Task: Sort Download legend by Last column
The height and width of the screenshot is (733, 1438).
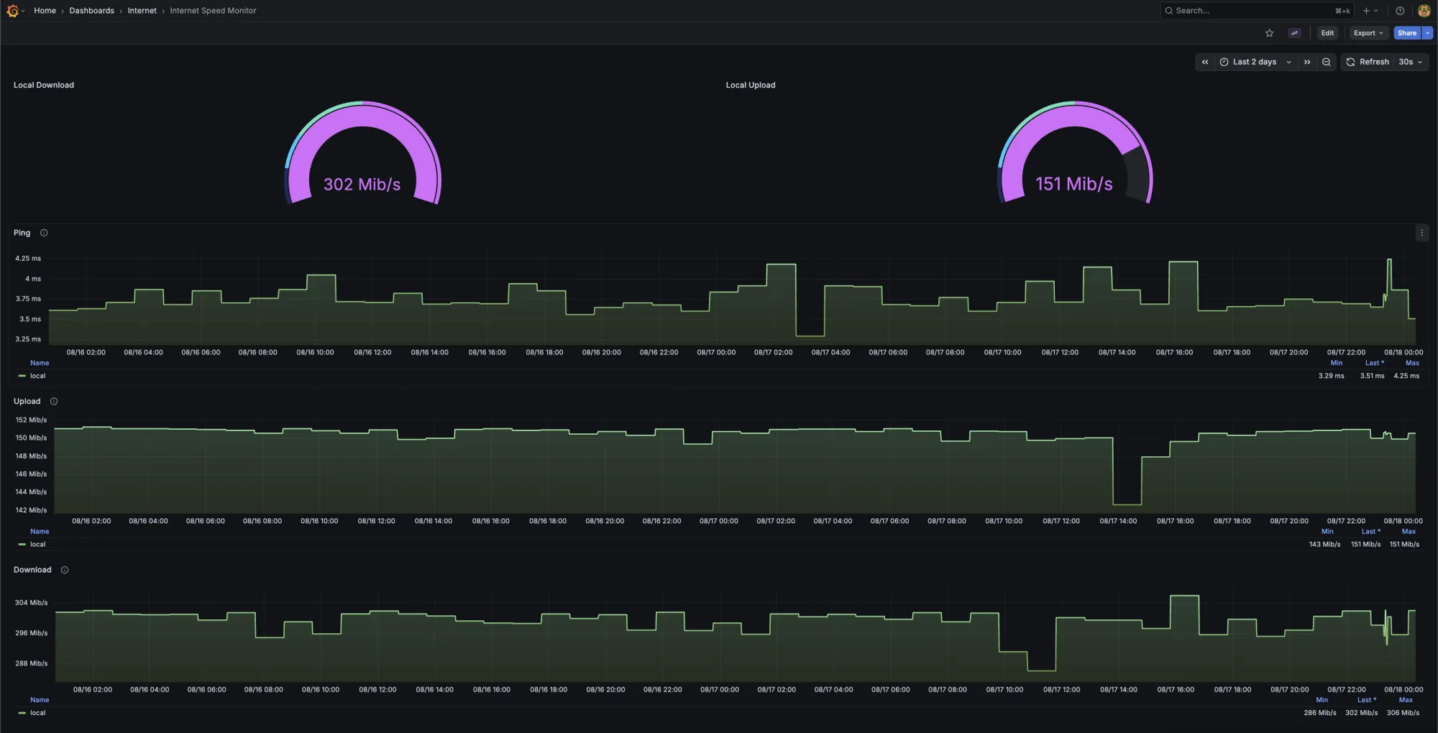Action: pyautogui.click(x=1366, y=700)
